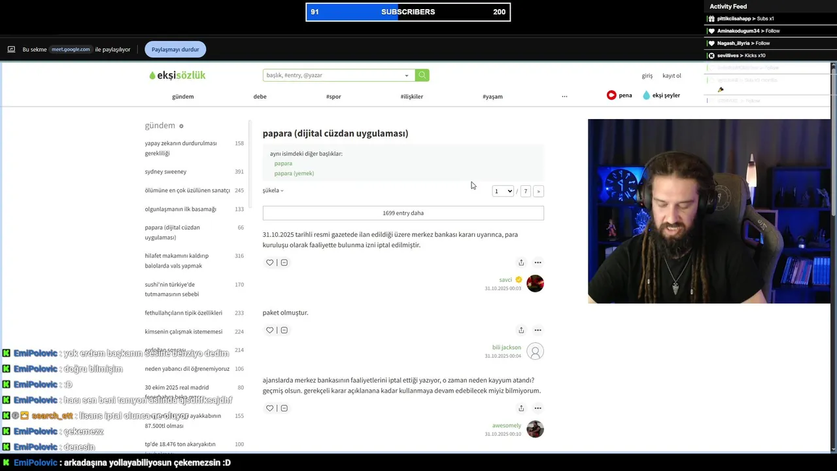Image resolution: width=837 pixels, height=471 pixels.
Task: Share awesomely's entry
Action: (521, 408)
